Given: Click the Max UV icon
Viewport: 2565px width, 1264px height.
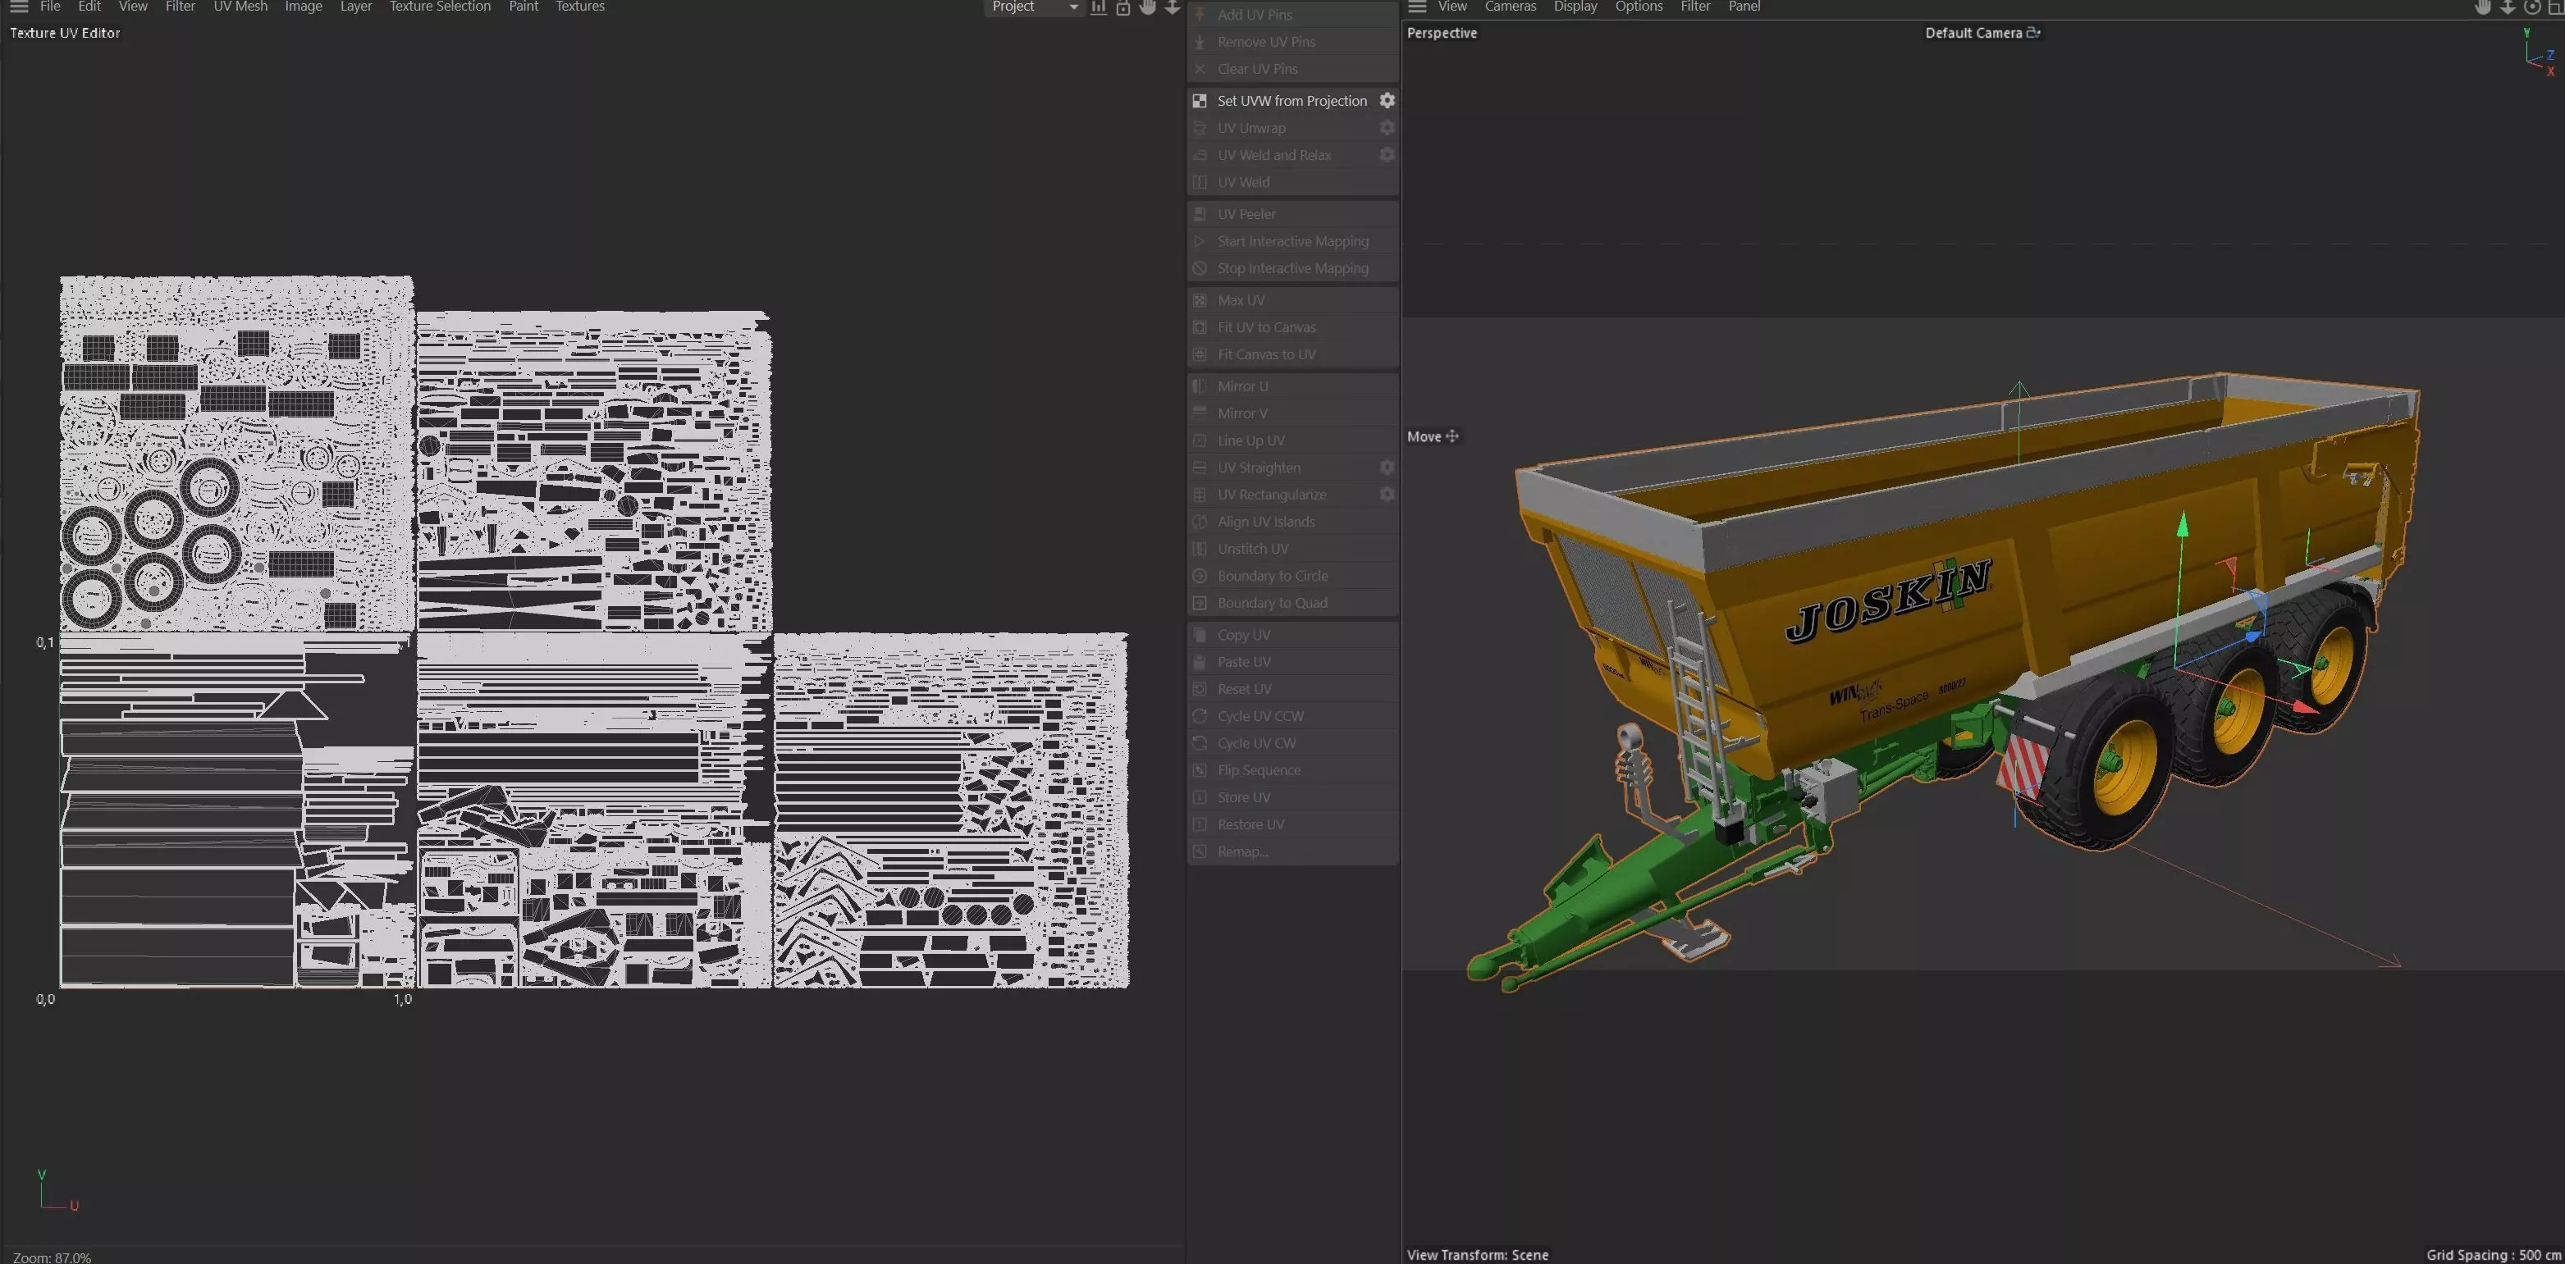Looking at the screenshot, I should [1200, 299].
